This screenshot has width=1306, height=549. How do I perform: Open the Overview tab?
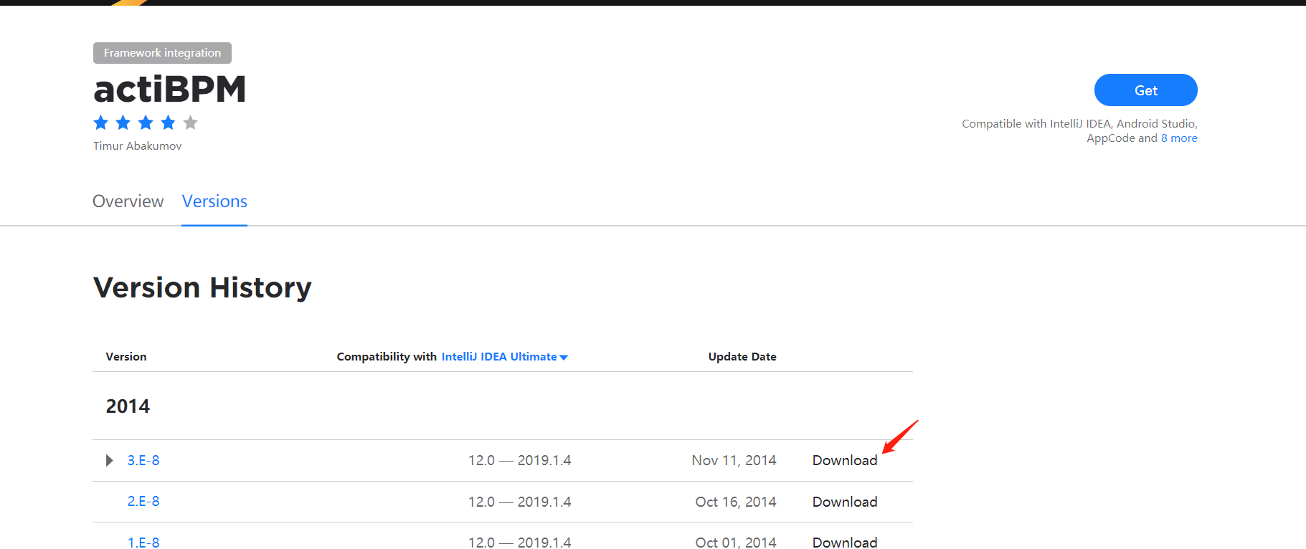128,201
